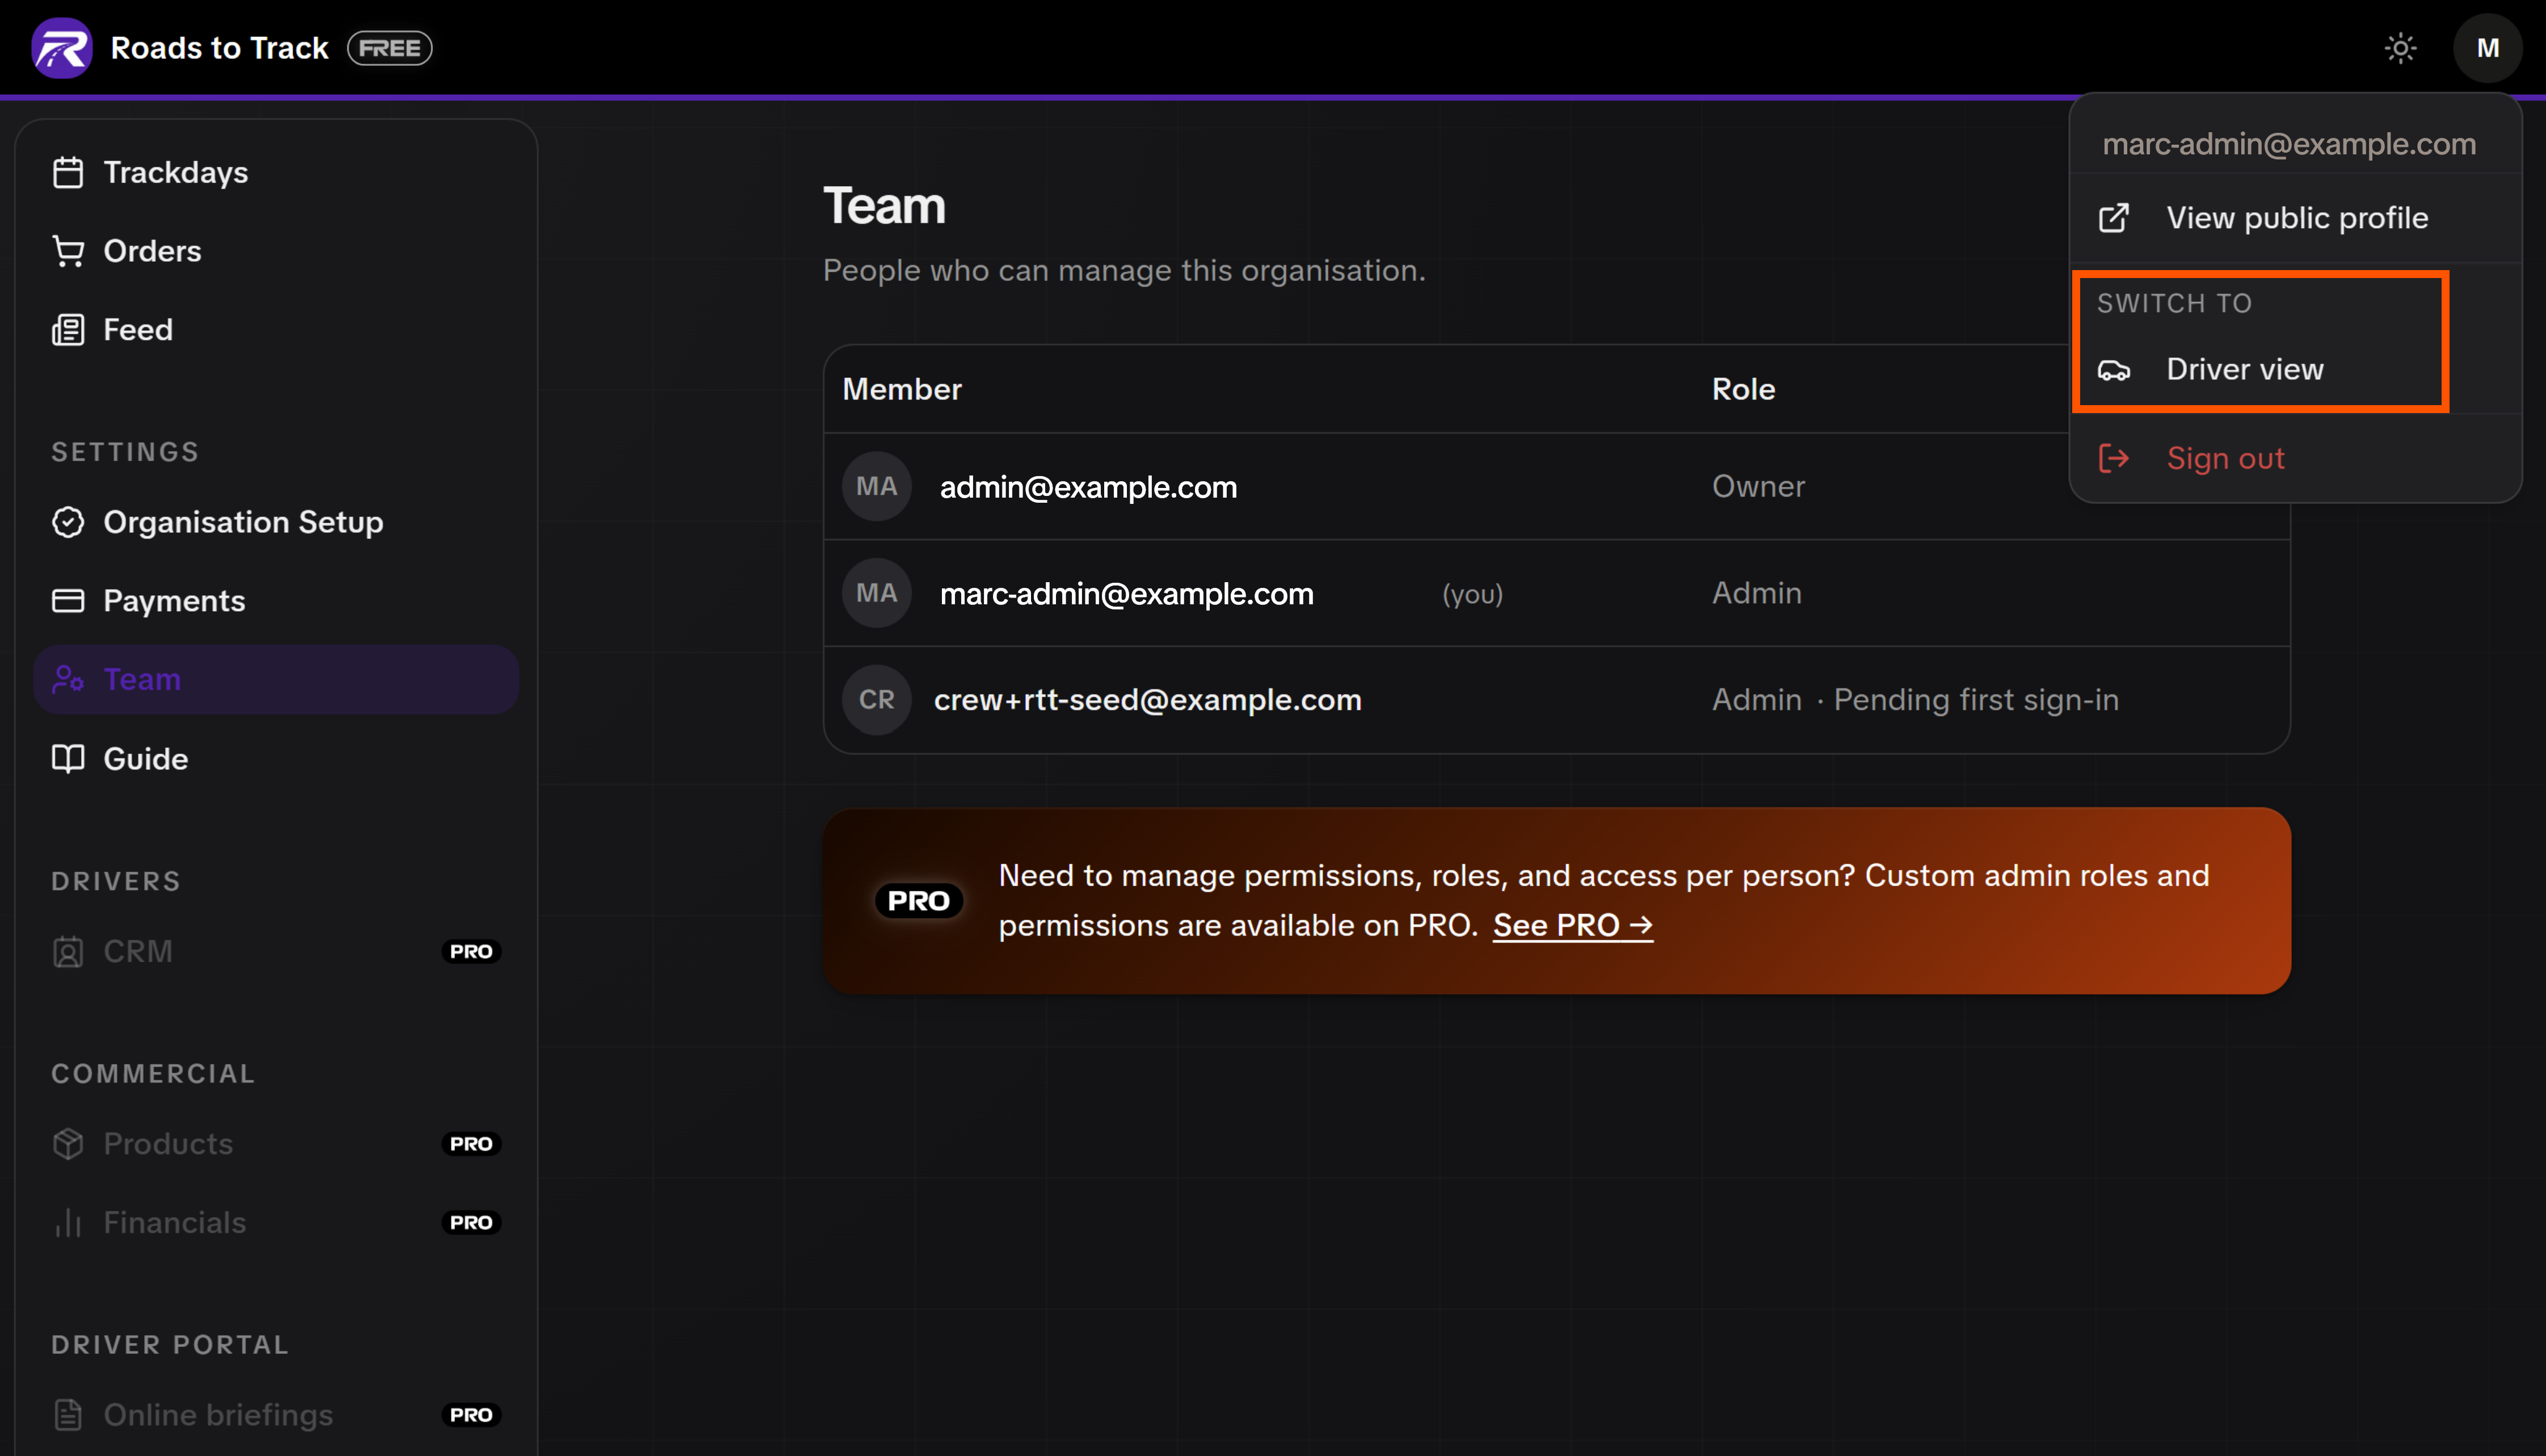Toggle the light/dark theme sun icon

(2400, 48)
